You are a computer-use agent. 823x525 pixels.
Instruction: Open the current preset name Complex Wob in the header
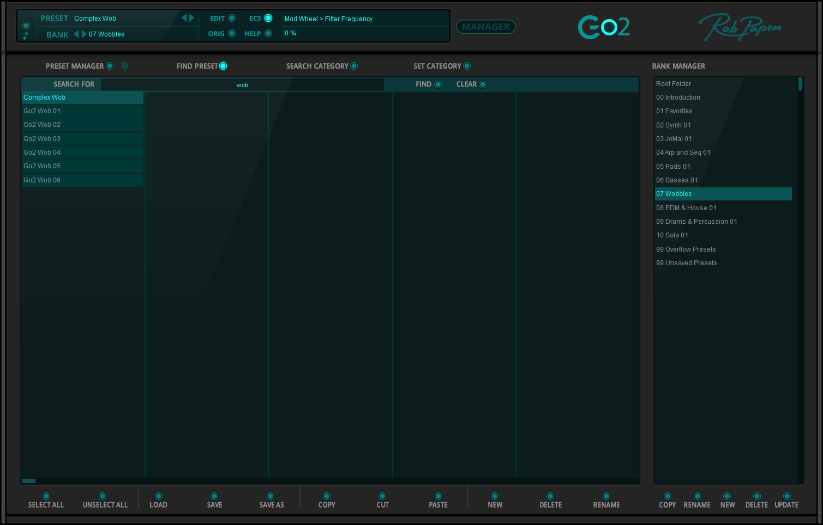(x=95, y=19)
